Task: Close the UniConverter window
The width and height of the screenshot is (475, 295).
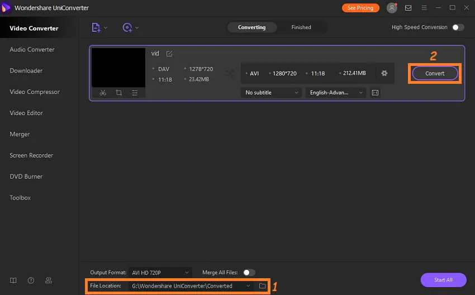Action: coord(467,8)
